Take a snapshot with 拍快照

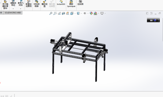[x=80, y=3]
